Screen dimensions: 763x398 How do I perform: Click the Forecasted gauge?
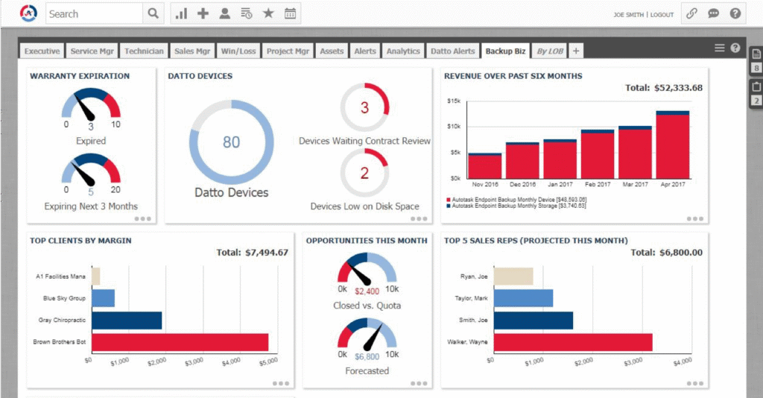pos(367,335)
